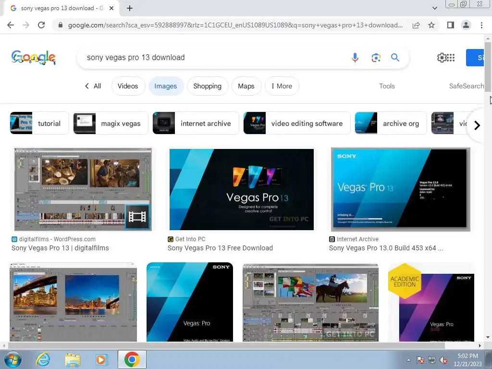Image resolution: width=492 pixels, height=369 pixels.
Task: Click the browser forward arrow
Action: point(26,25)
